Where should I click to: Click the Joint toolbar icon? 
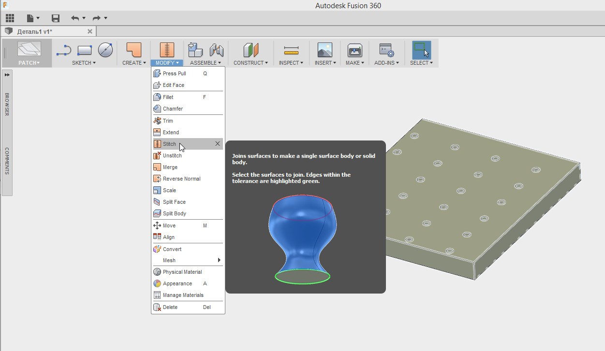click(216, 50)
